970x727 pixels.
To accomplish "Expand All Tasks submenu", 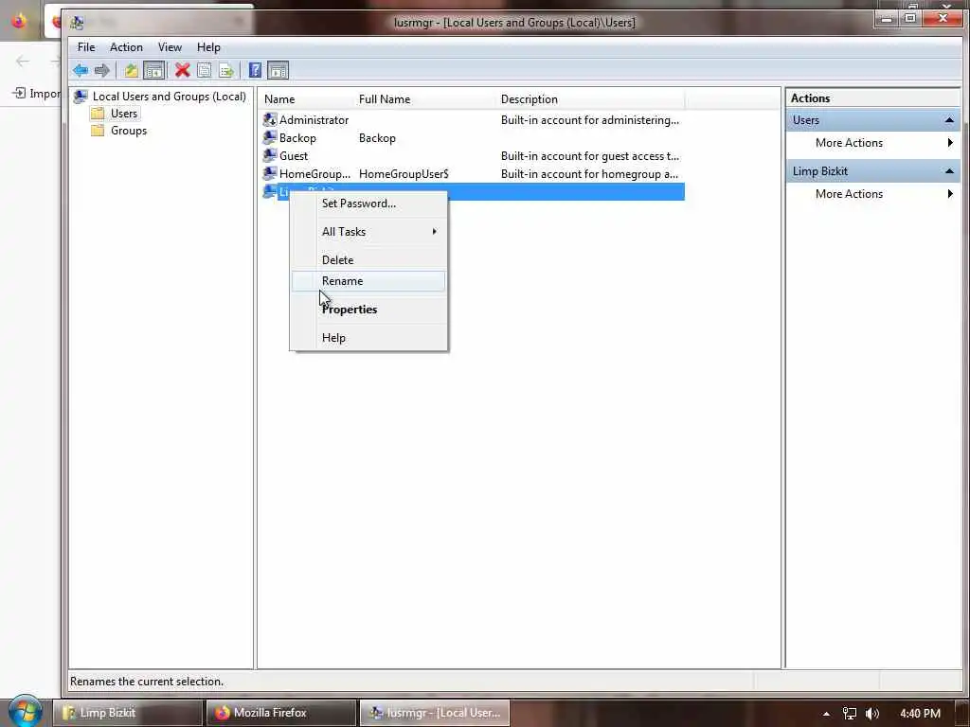I will click(x=368, y=232).
